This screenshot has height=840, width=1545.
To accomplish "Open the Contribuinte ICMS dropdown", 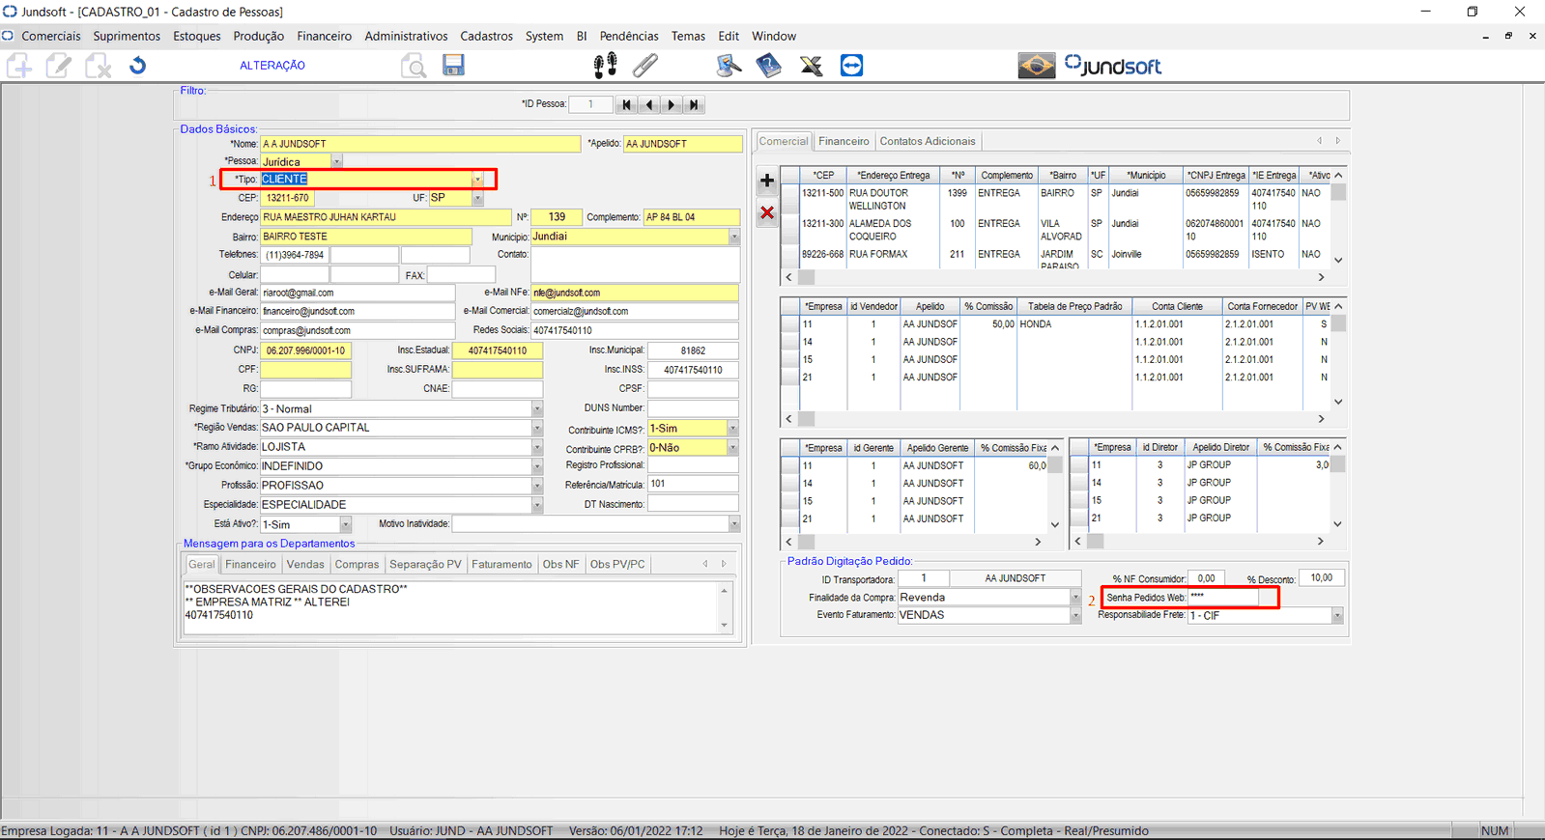I will (x=732, y=429).
